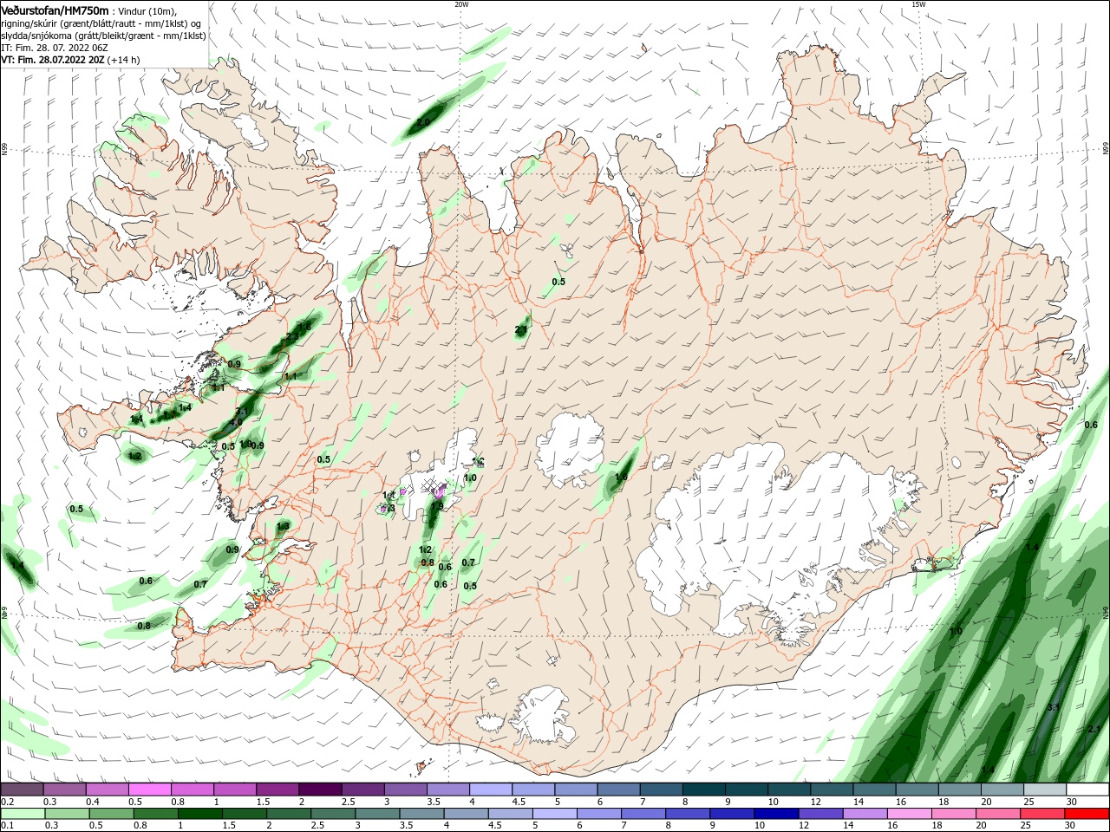Click the 'IT: Fim. 28. 07. 2022 06Z' line
Image resolution: width=1110 pixels, height=832 pixels.
click(x=54, y=48)
